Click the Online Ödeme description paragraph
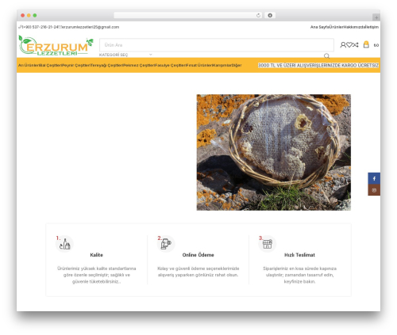This screenshot has width=397, height=335. (198, 272)
